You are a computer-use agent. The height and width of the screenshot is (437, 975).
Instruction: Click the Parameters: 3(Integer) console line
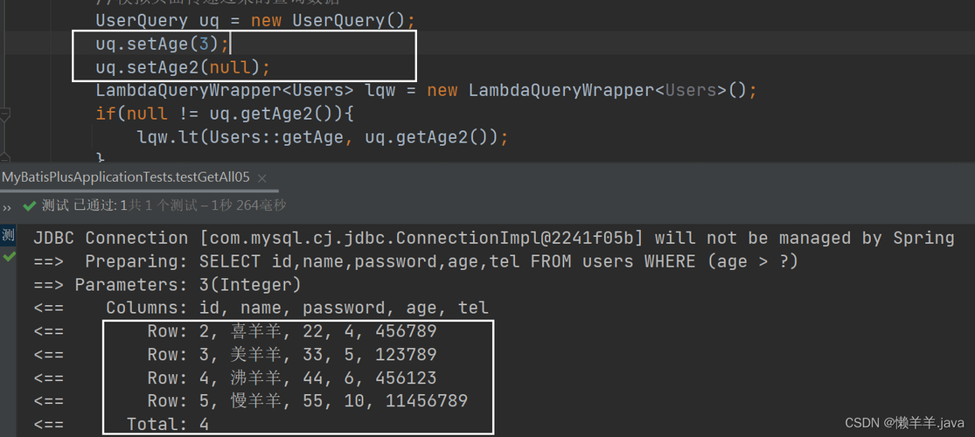pyautogui.click(x=167, y=285)
